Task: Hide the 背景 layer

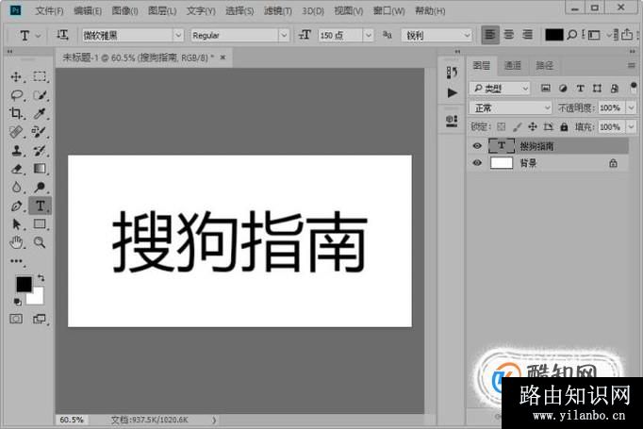Action: (x=477, y=163)
